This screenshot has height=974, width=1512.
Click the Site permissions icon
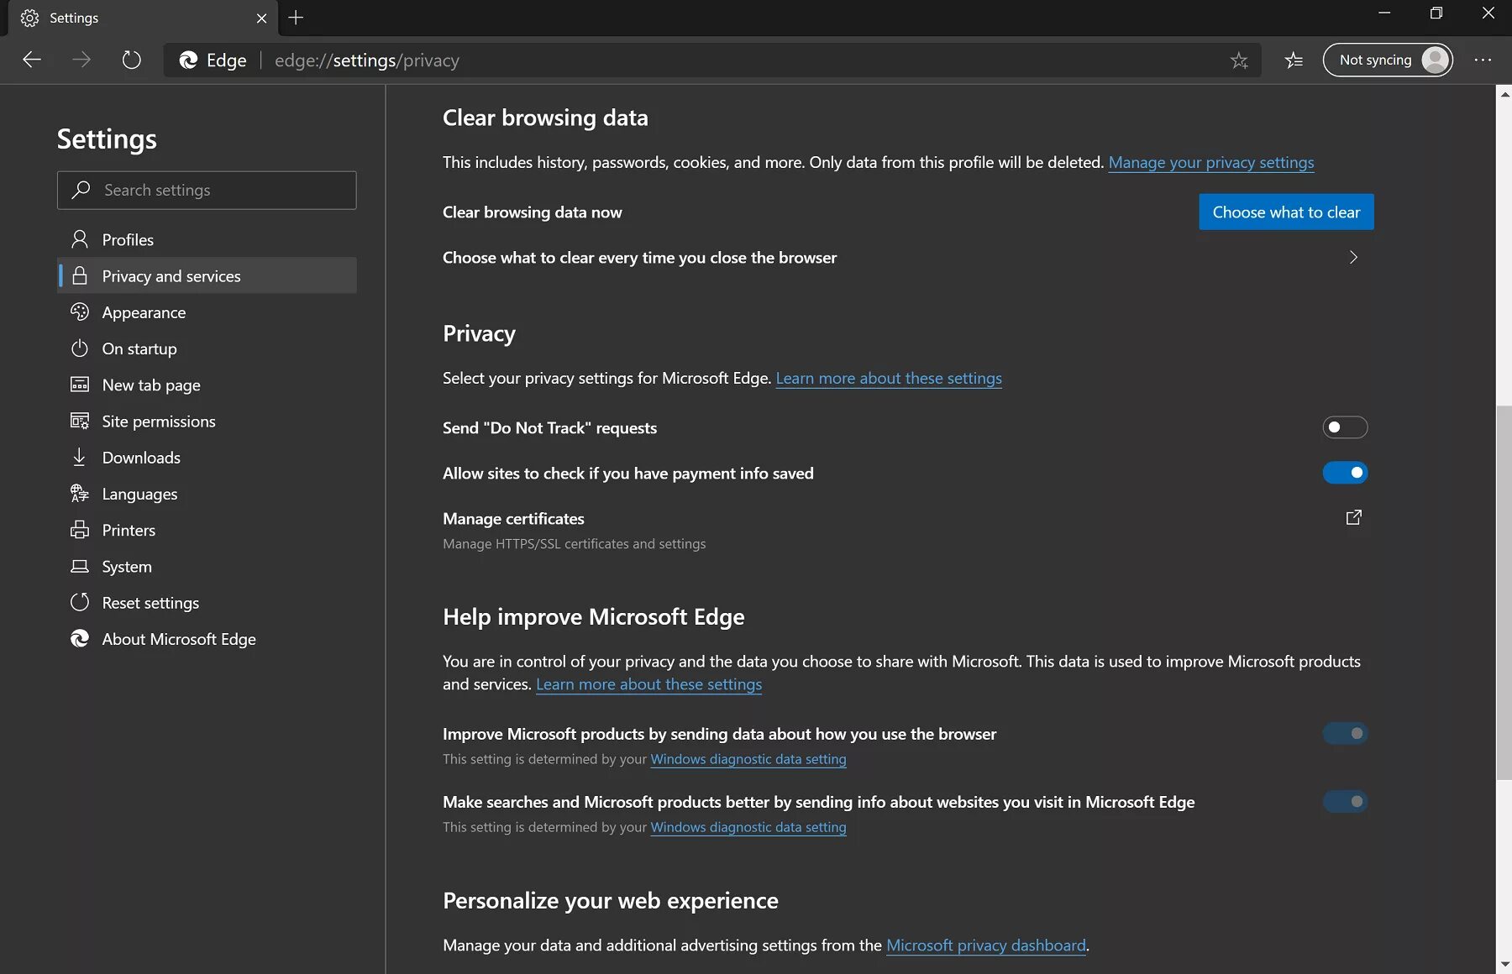pyautogui.click(x=80, y=421)
